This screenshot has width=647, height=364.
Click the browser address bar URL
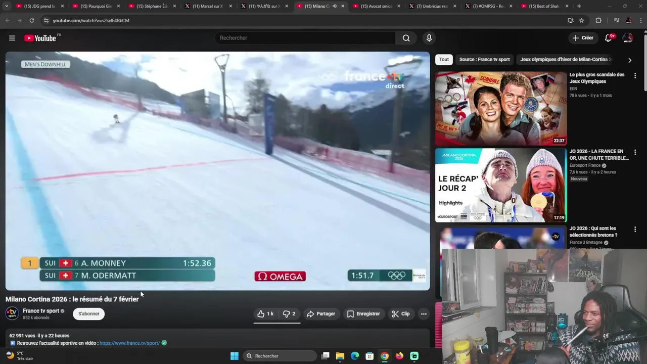pyautogui.click(x=91, y=21)
